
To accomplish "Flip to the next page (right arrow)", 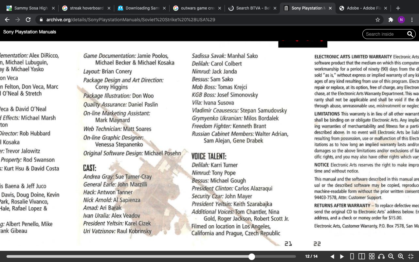I will tap(342, 256).
